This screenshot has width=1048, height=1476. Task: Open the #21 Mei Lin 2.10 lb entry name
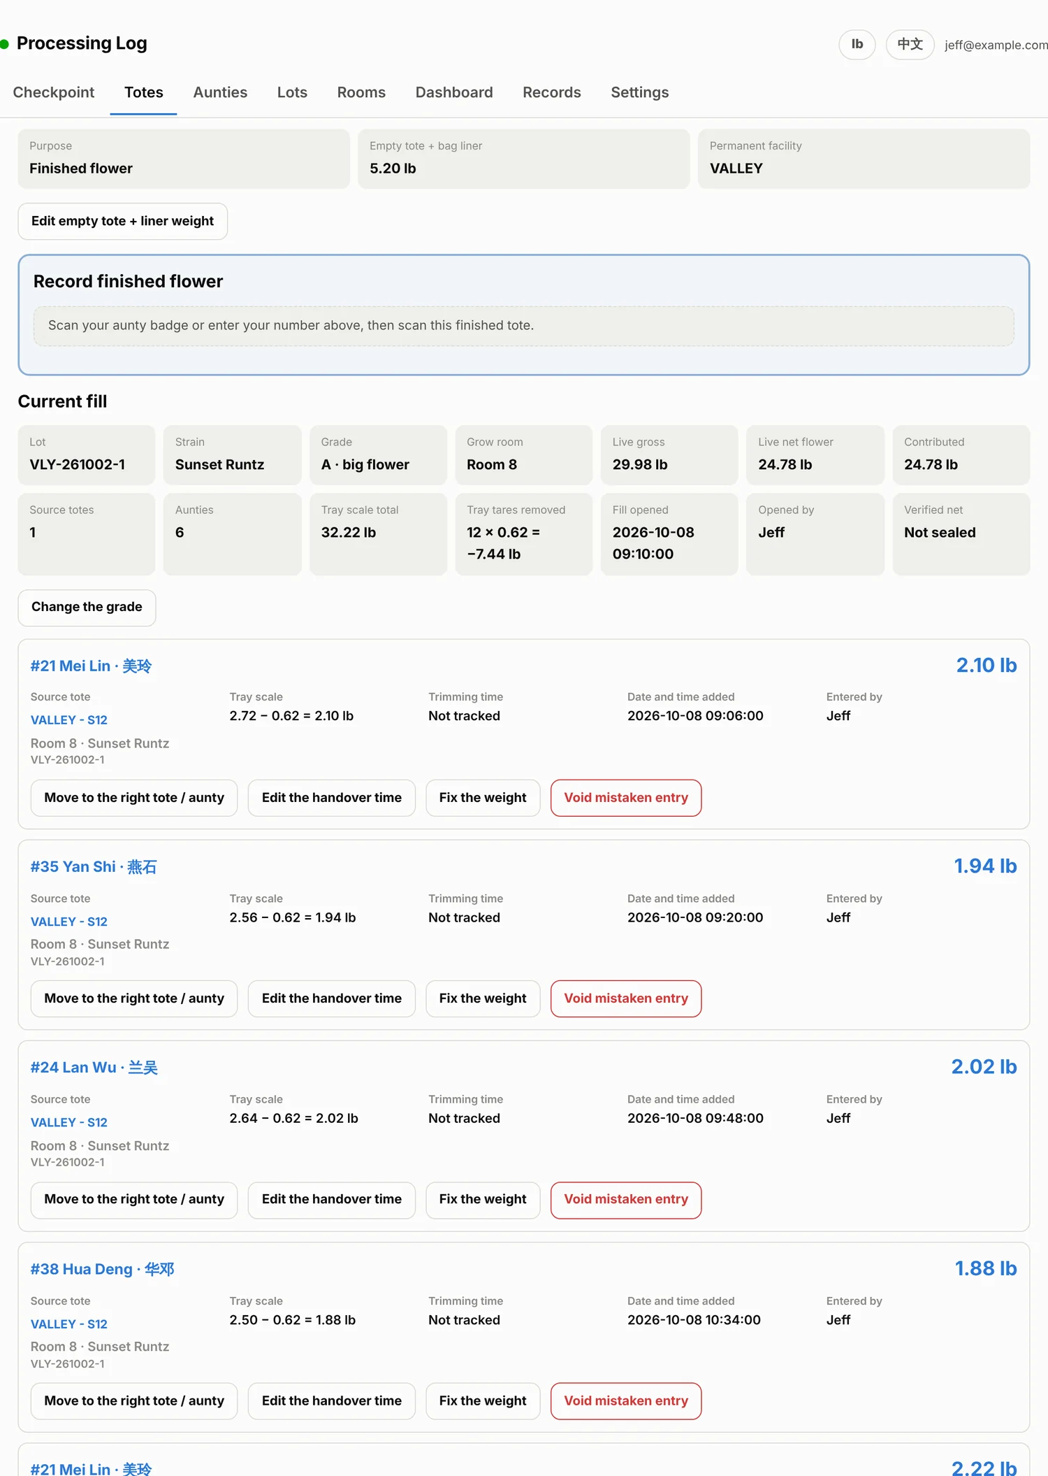click(x=91, y=666)
